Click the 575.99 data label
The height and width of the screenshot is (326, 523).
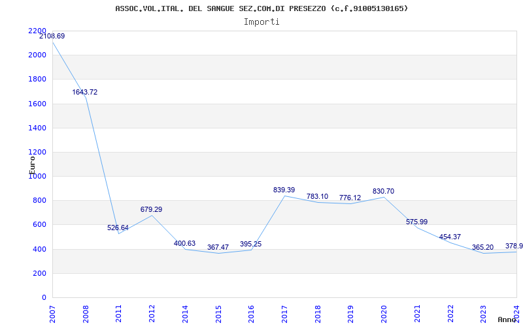tap(416, 222)
